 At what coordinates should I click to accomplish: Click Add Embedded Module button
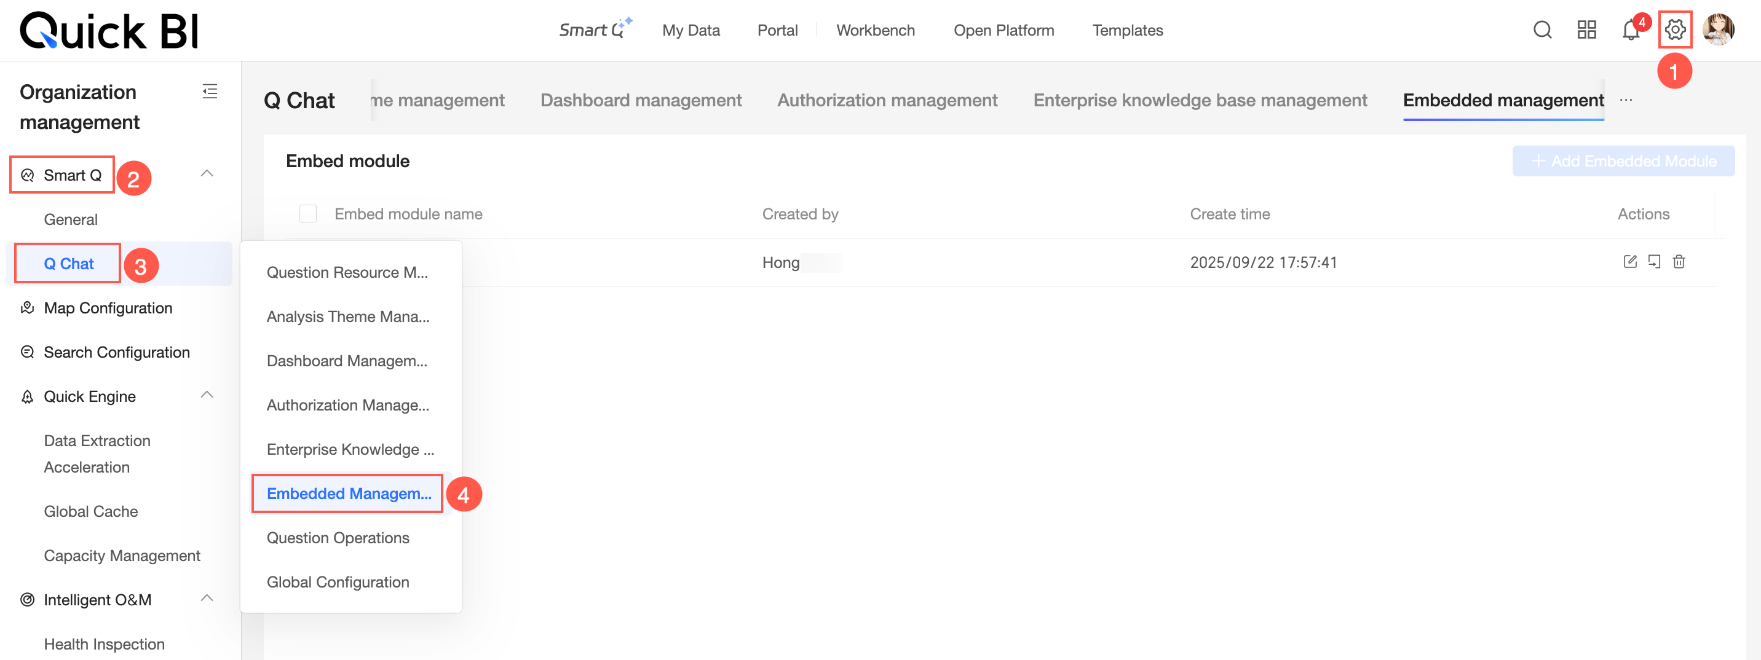point(1624,161)
